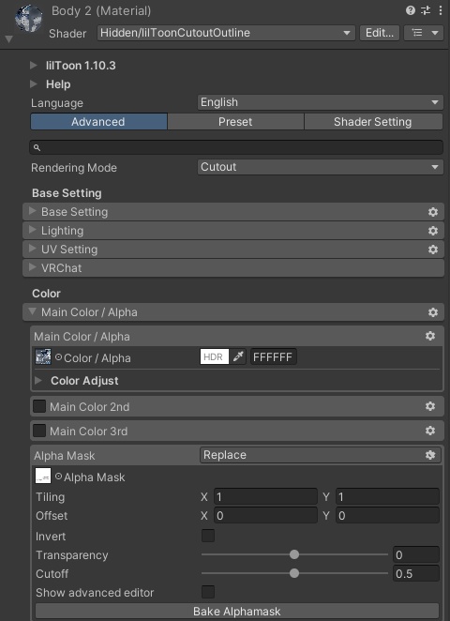Click the property search field

click(x=236, y=147)
